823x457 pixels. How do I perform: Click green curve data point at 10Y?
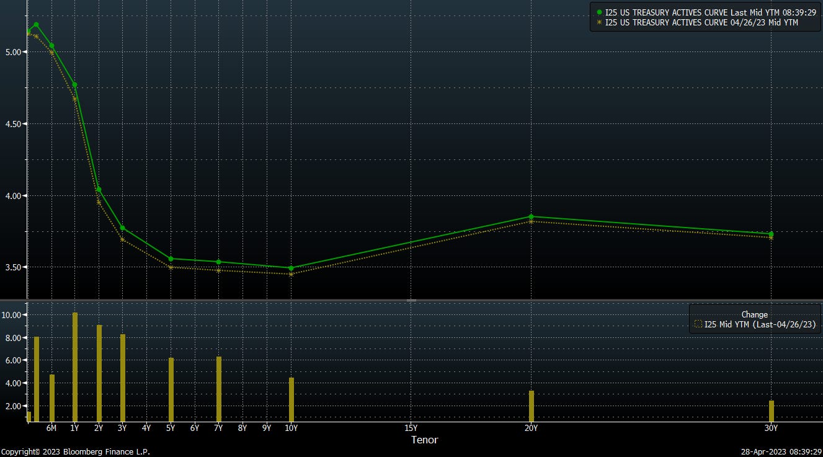tap(291, 268)
